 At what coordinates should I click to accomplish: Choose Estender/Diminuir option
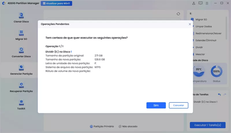click(x=206, y=40)
